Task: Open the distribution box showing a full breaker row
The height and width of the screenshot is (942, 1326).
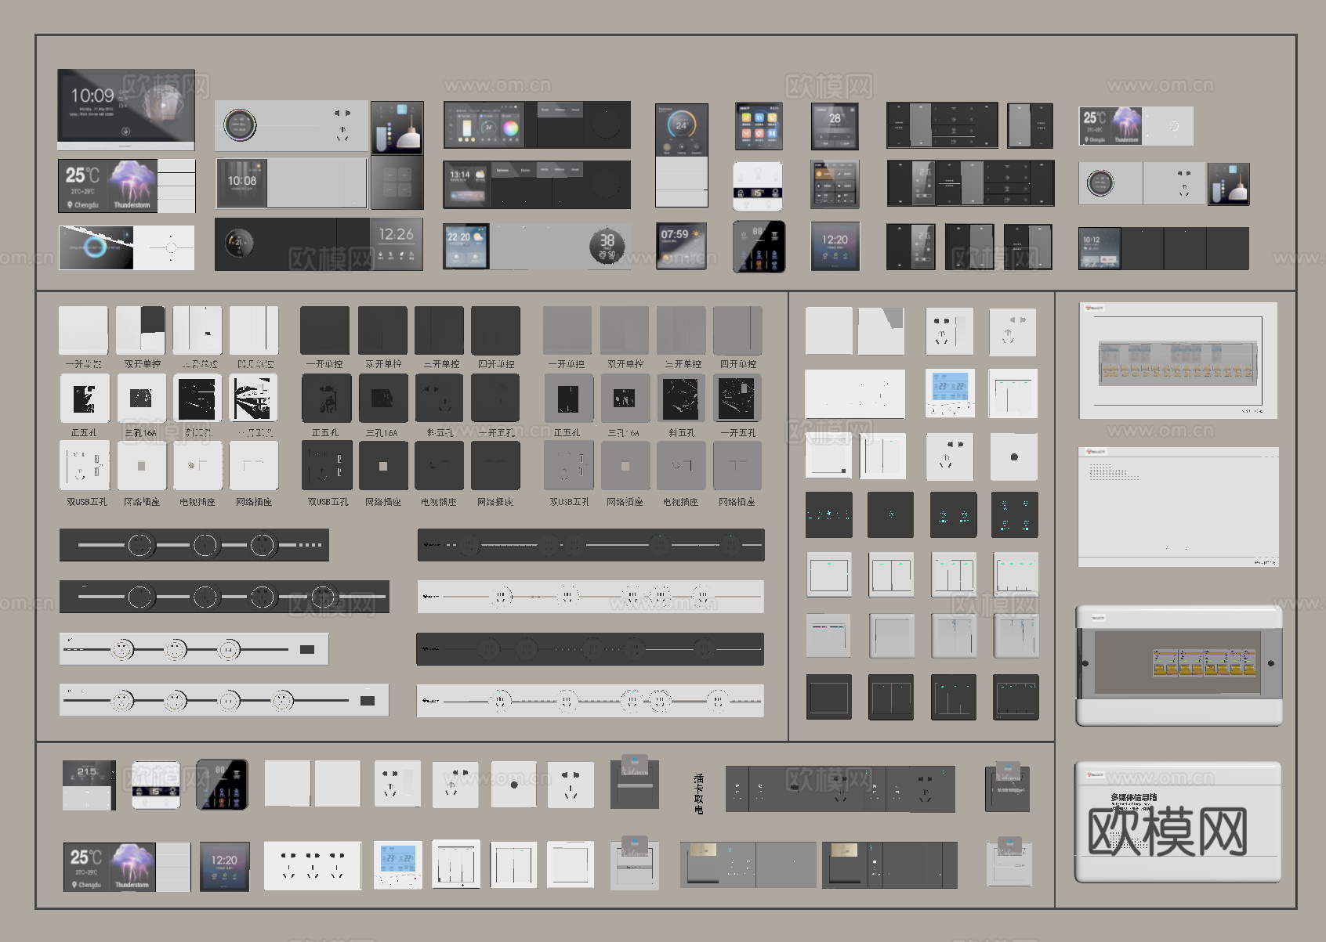Action: click(x=1178, y=360)
